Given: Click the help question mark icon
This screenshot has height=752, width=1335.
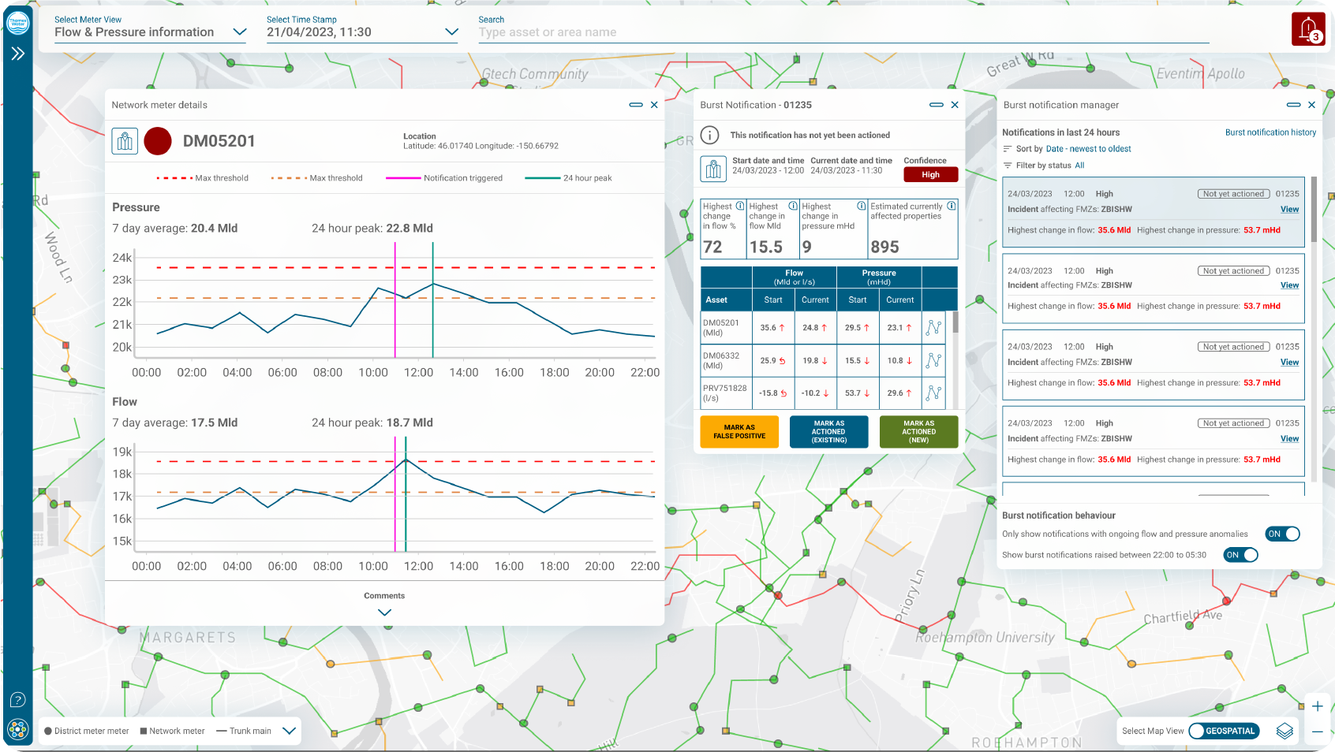Looking at the screenshot, I should [x=17, y=700].
